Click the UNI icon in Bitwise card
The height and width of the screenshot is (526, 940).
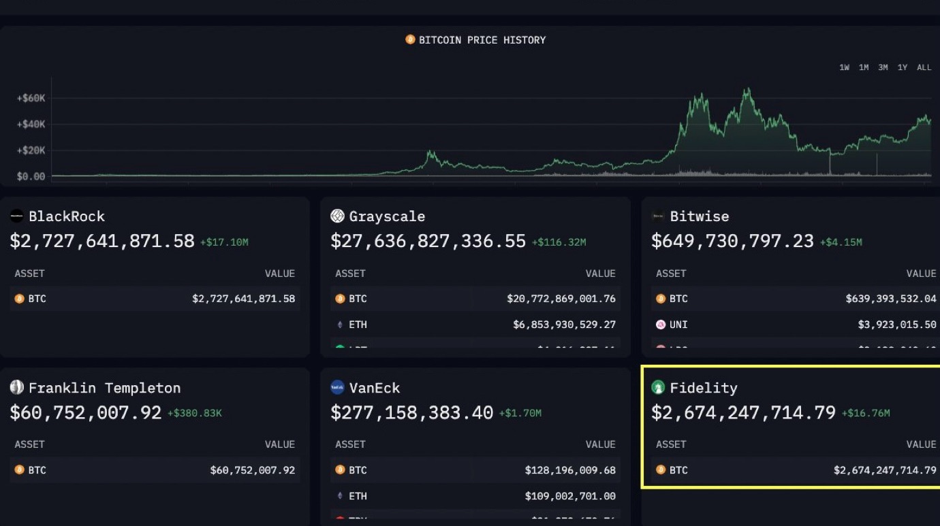[660, 325]
